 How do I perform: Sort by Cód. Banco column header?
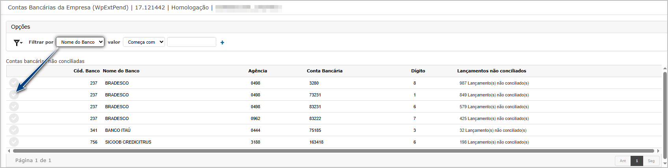click(x=87, y=71)
